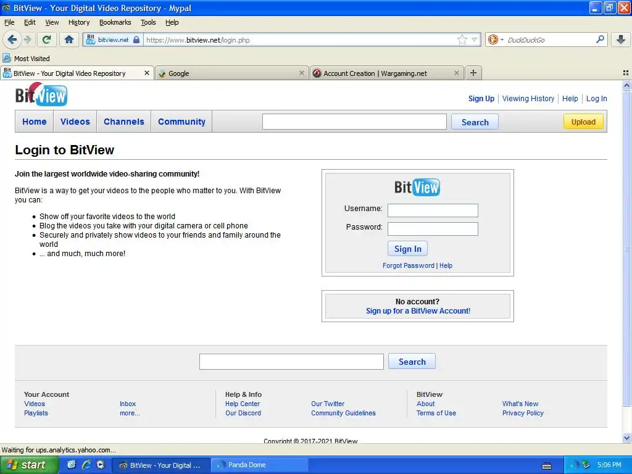Open footer Help Center link
632x474 pixels.
[242, 404]
